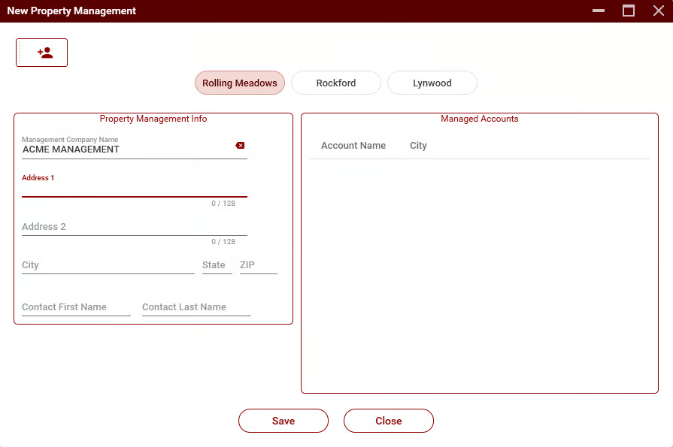Sort by the Account Name column header
The image size is (673, 447).
click(353, 146)
